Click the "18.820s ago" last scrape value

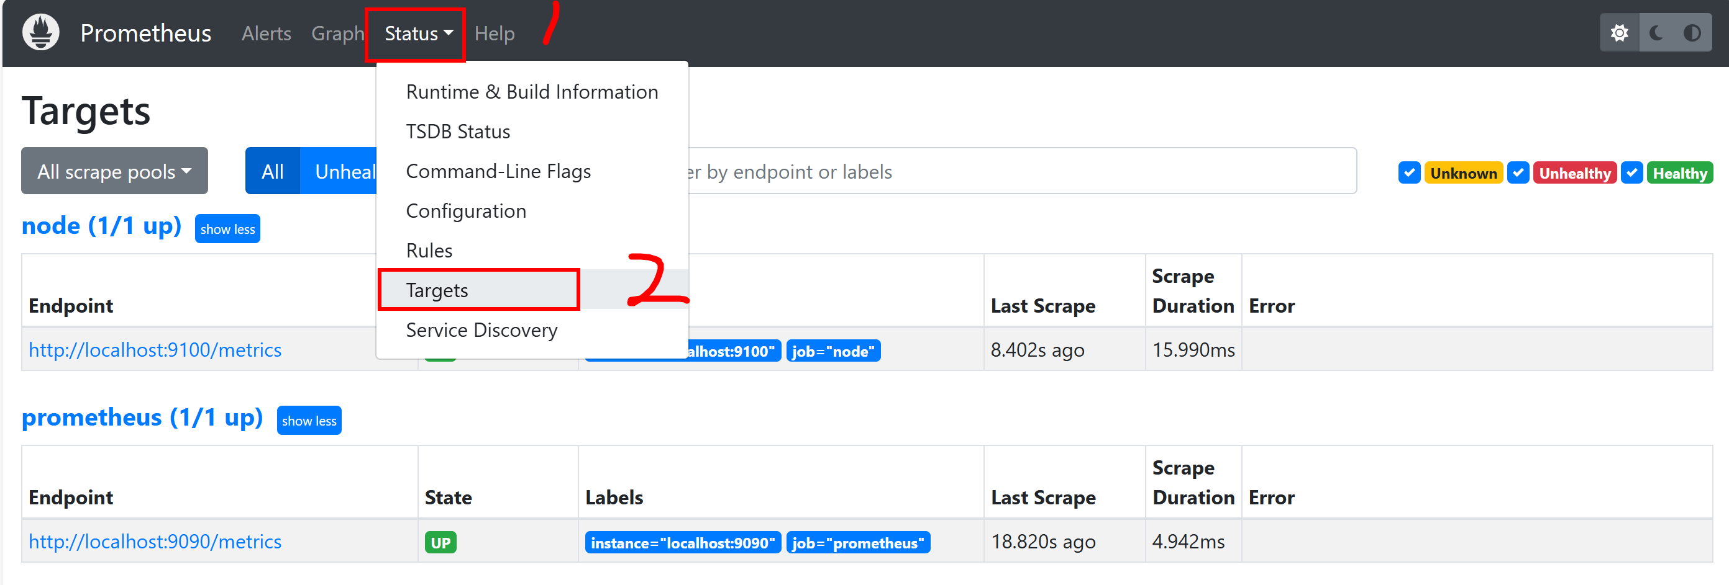[1043, 542]
